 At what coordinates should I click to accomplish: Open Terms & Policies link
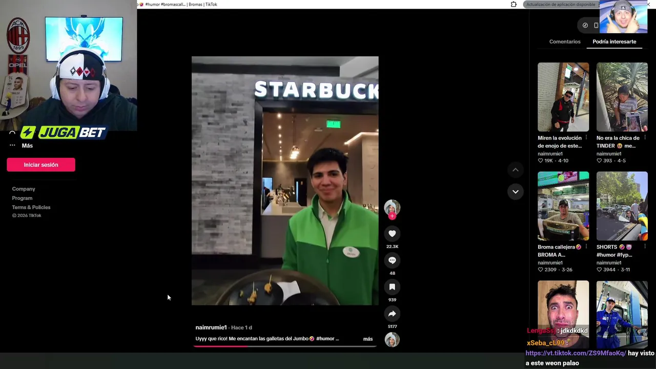31,208
